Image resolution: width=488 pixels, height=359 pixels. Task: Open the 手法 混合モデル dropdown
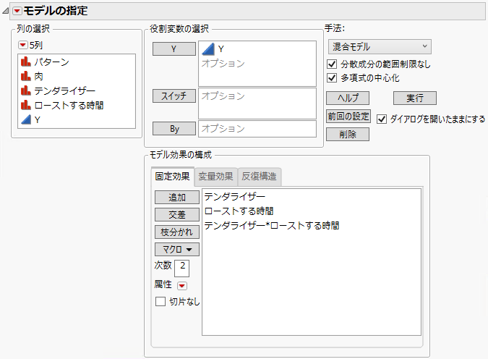pos(379,47)
